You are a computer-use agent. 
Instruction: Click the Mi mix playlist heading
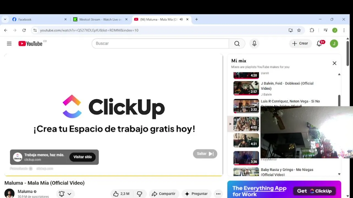[239, 61]
